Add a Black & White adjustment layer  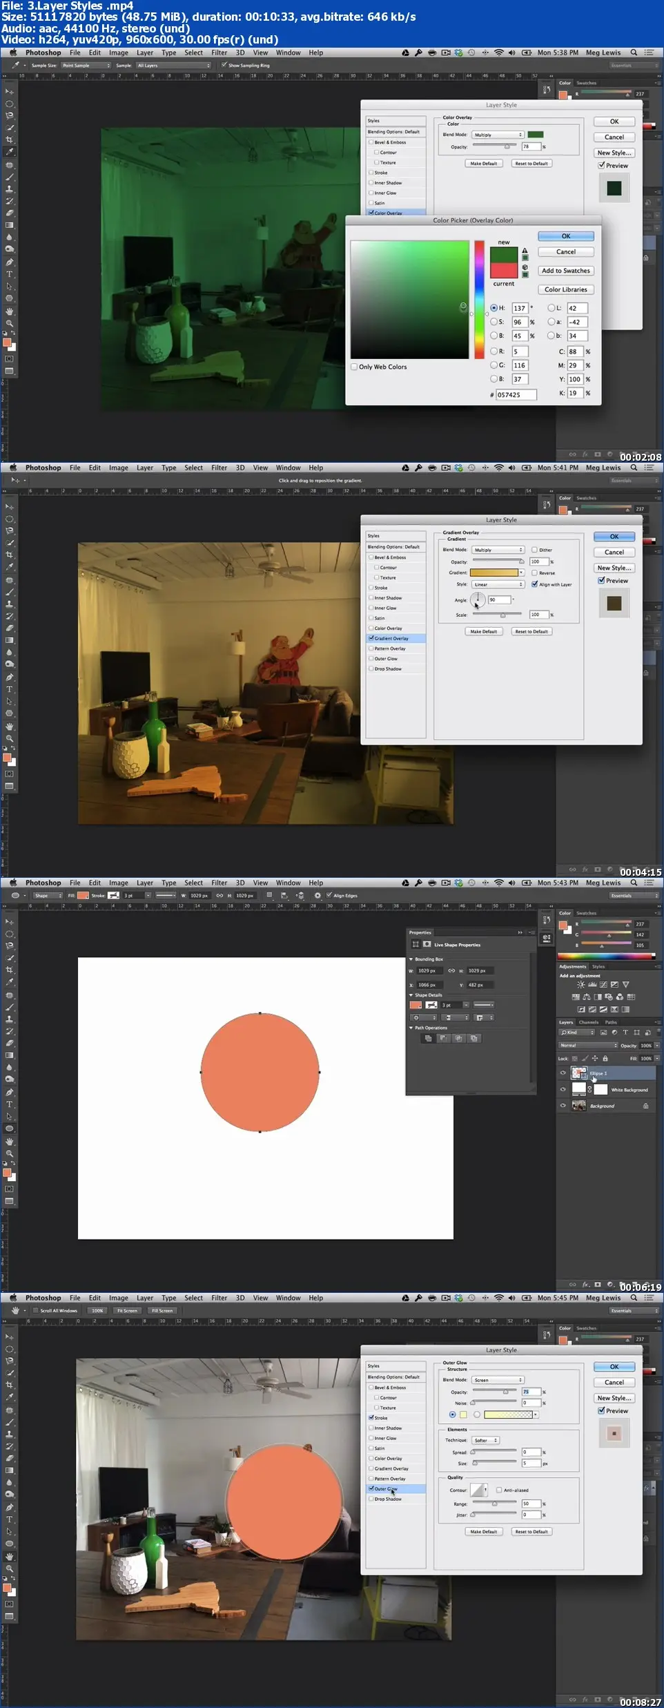point(598,997)
